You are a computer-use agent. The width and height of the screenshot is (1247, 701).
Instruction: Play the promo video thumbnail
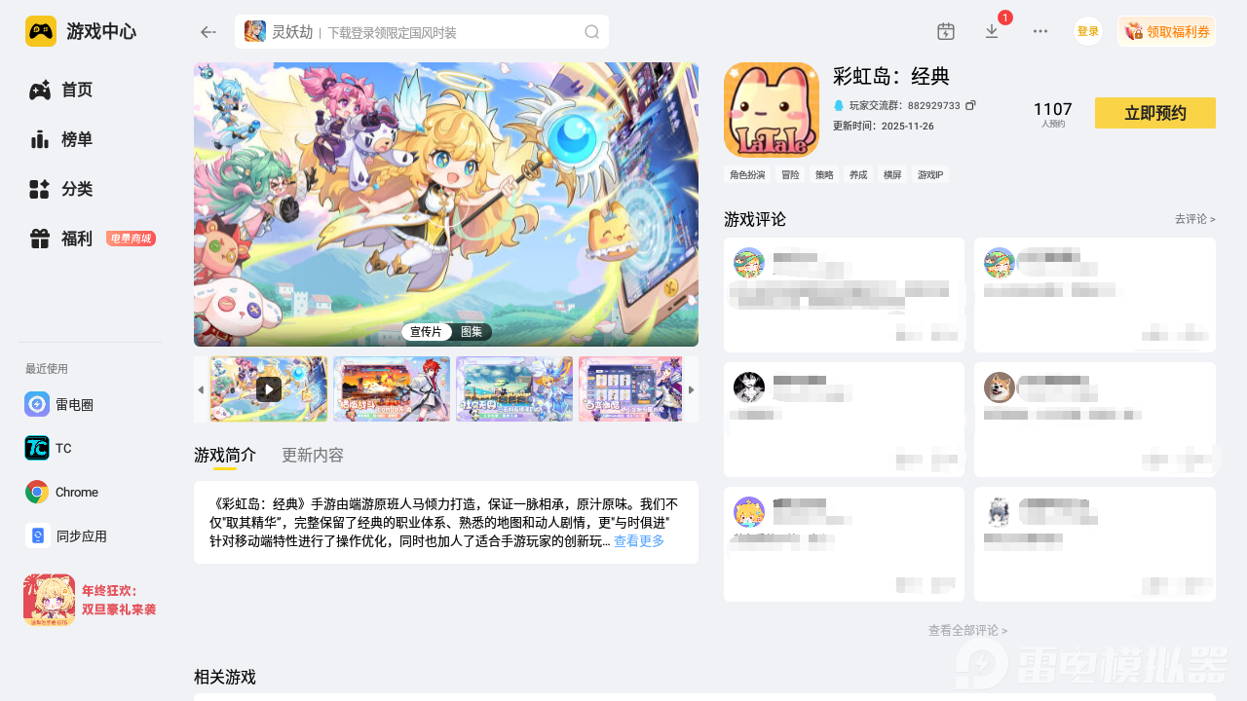269,389
